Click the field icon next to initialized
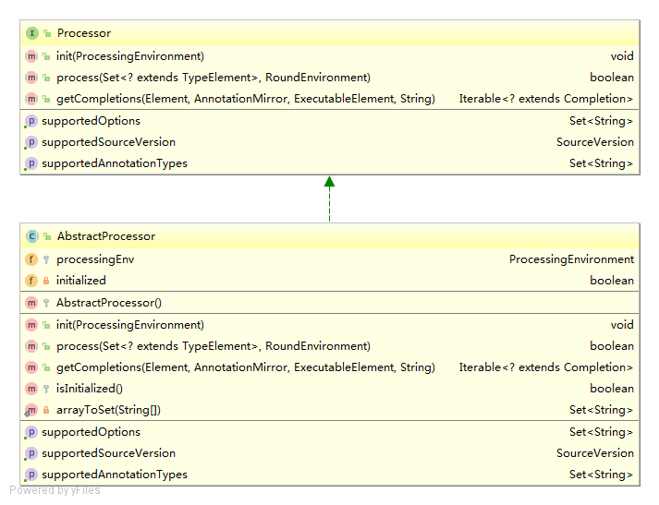Viewport: 659px width, 505px height. pyautogui.click(x=31, y=281)
